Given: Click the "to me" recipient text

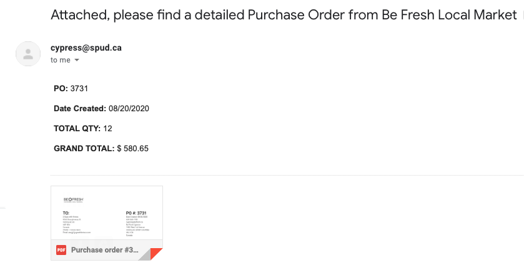Looking at the screenshot, I should (61, 60).
